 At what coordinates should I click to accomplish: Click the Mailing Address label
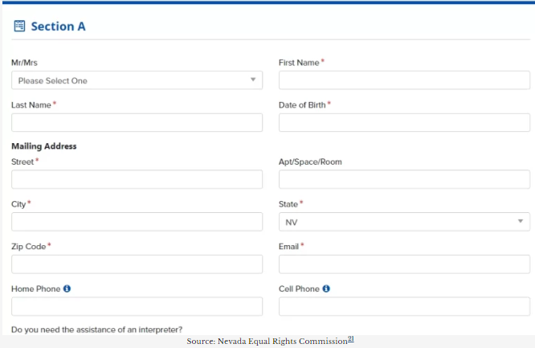(44, 146)
